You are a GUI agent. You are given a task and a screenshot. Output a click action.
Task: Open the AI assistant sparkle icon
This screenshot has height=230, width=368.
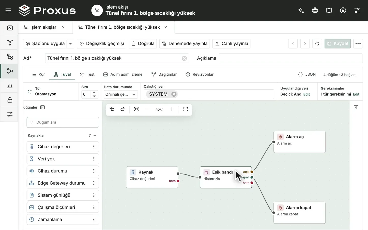tap(301, 10)
